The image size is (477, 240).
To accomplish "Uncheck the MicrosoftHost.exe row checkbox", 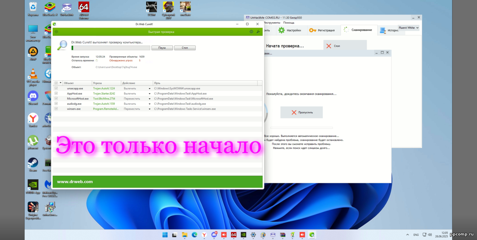I will (56, 98).
